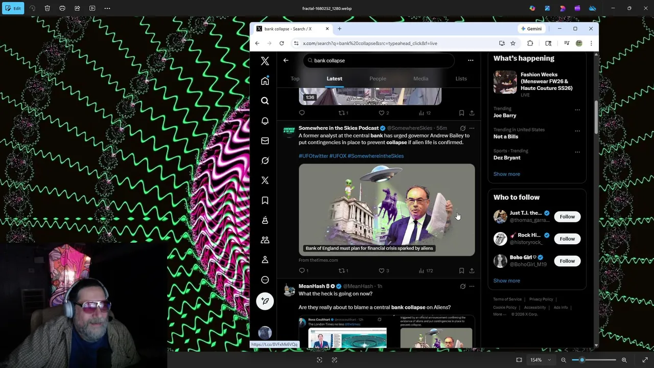Open Grok from the X sidebar
This screenshot has width=654, height=368.
coord(265,160)
